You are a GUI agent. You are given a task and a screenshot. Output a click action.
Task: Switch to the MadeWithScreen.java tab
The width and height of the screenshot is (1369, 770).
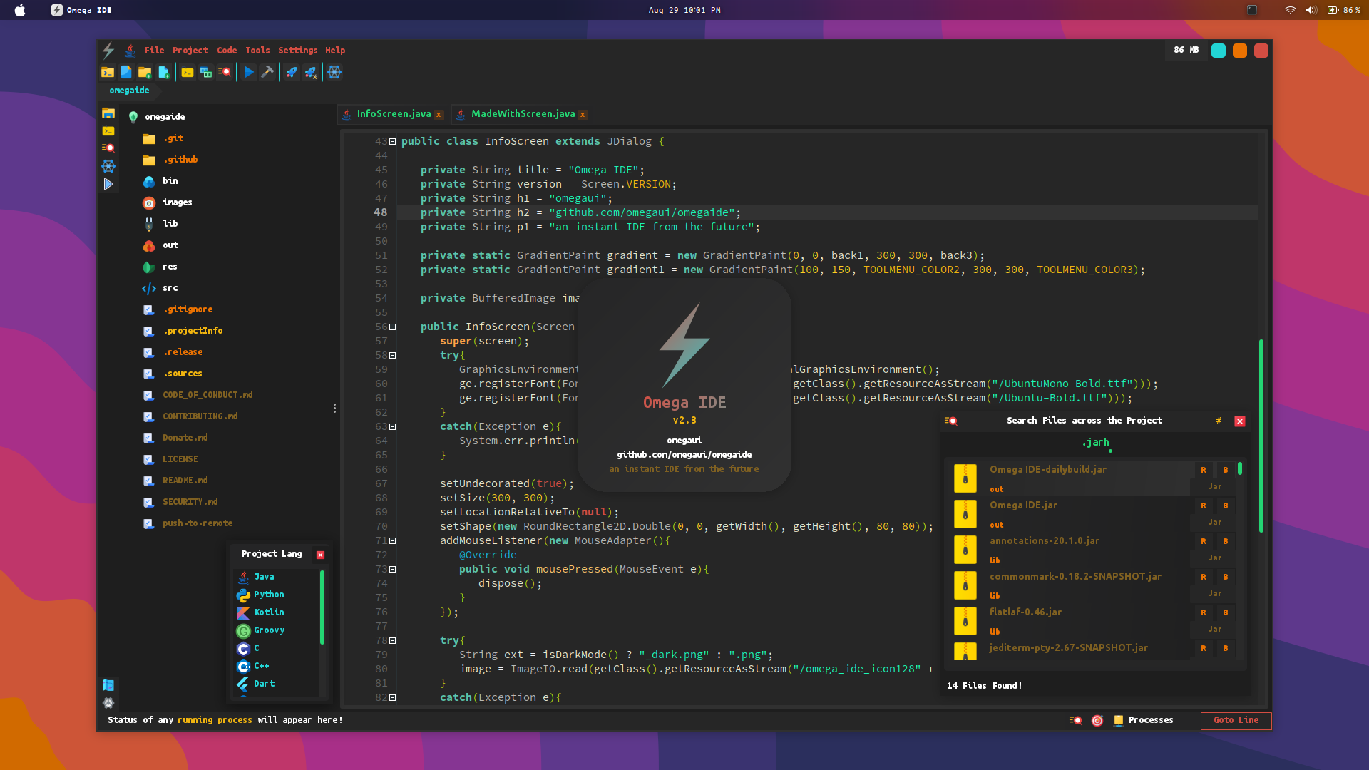pyautogui.click(x=524, y=114)
